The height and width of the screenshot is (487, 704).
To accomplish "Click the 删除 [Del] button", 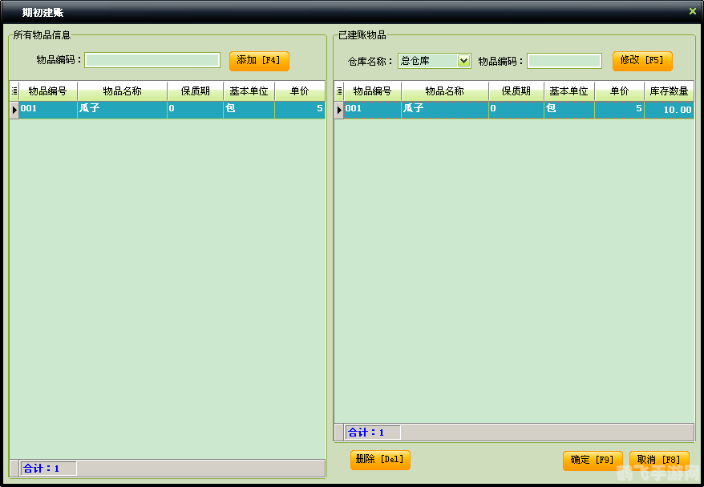I will point(379,461).
